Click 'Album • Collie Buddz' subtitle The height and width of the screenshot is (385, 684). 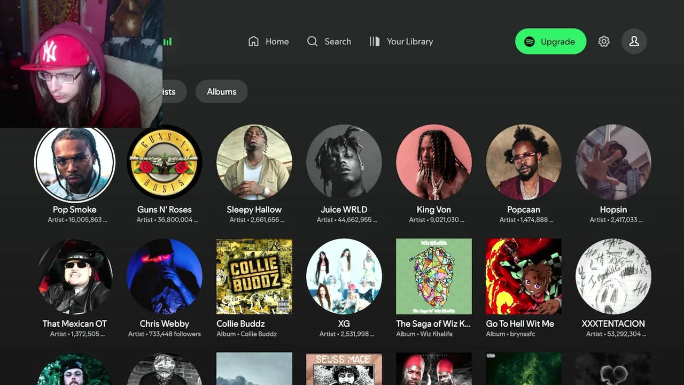246,334
